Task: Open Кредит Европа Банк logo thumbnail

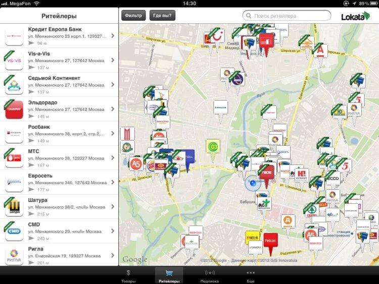Action: click(14, 36)
